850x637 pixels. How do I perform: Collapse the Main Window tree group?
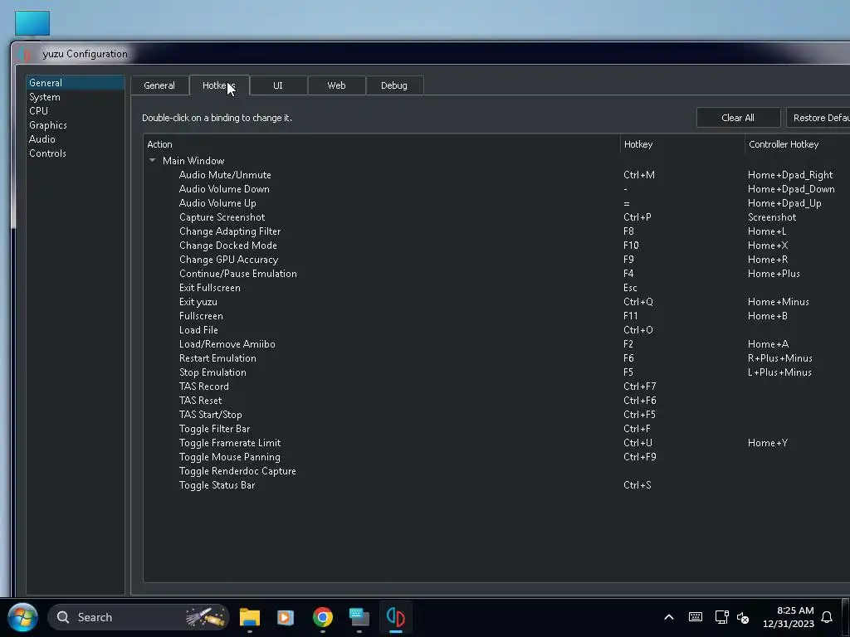pyautogui.click(x=153, y=160)
